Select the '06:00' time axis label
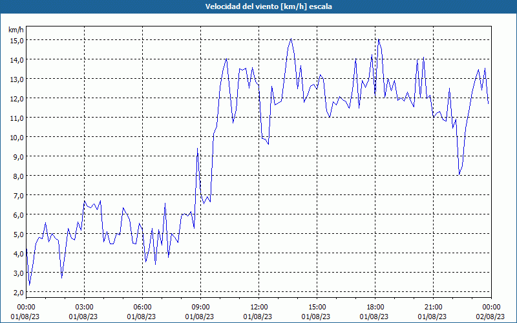Image resolution: width=517 pixels, height=323 pixels. [142, 307]
